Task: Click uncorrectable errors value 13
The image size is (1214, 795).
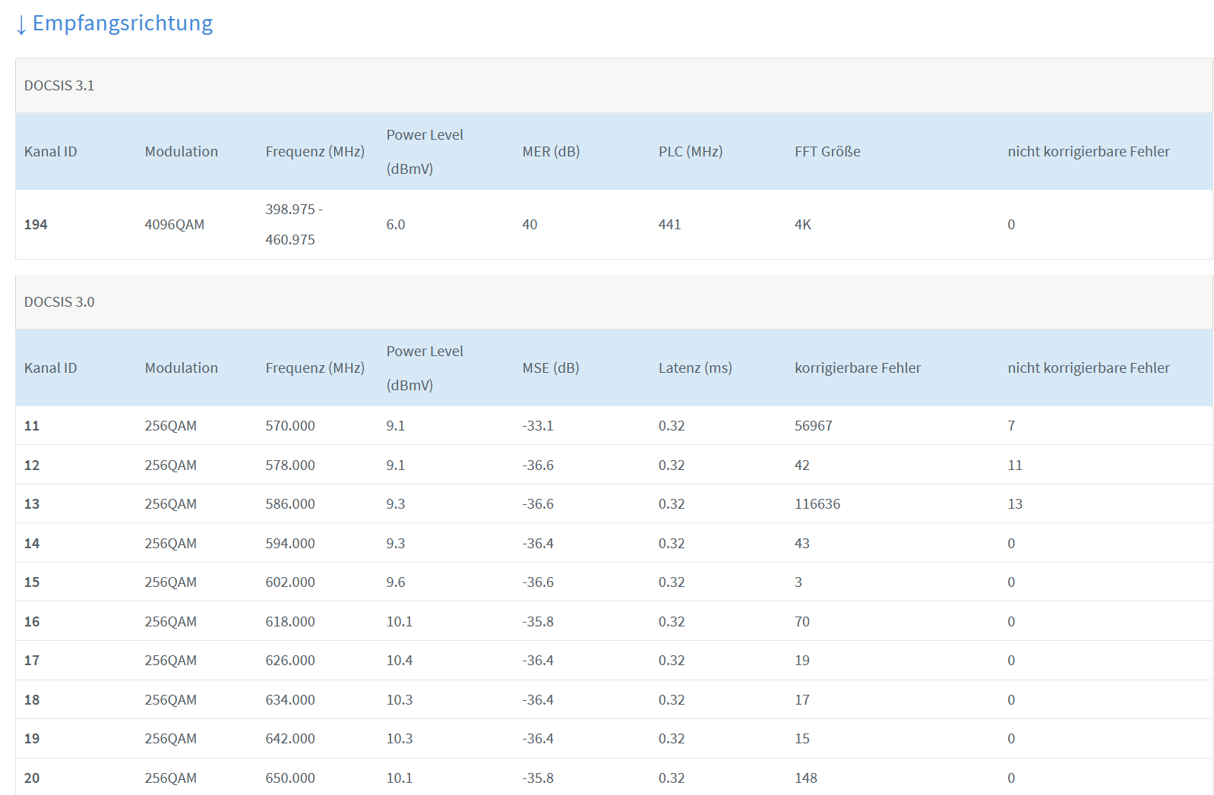Action: point(1015,504)
